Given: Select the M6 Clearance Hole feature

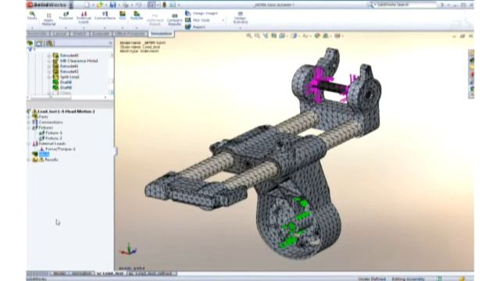Looking at the screenshot, I should 75,61.
